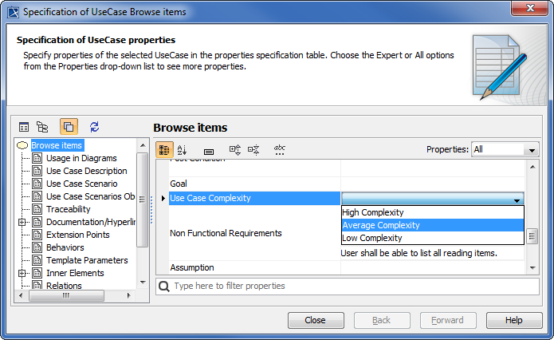Viewport: 554px width, 340px height.
Task: Click the show description toolbar icon
Action: point(209,150)
